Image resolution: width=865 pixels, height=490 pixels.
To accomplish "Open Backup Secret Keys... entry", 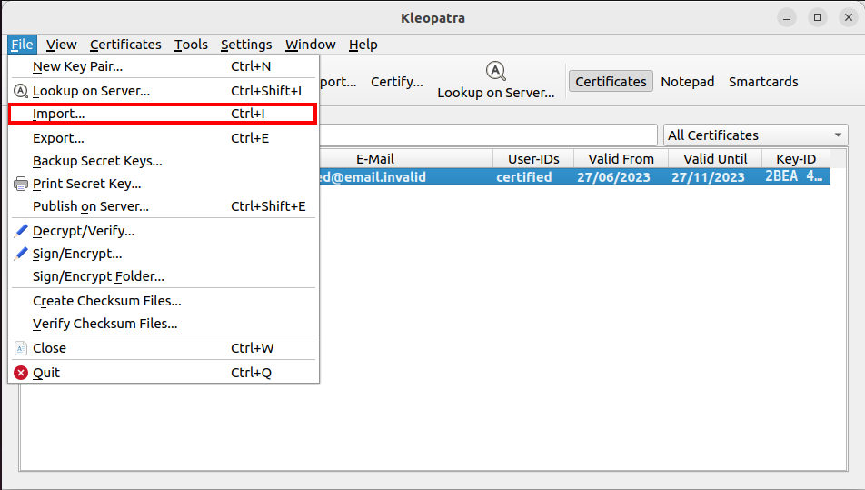I will click(164, 161).
